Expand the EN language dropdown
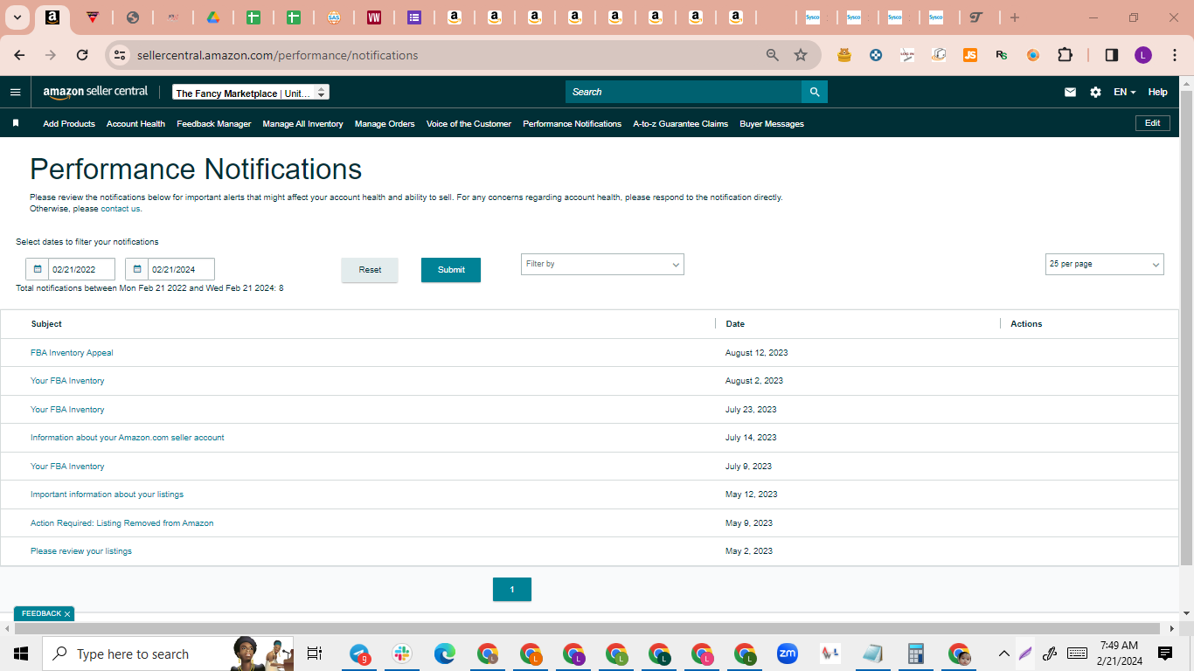Image resolution: width=1194 pixels, height=671 pixels. tap(1125, 92)
